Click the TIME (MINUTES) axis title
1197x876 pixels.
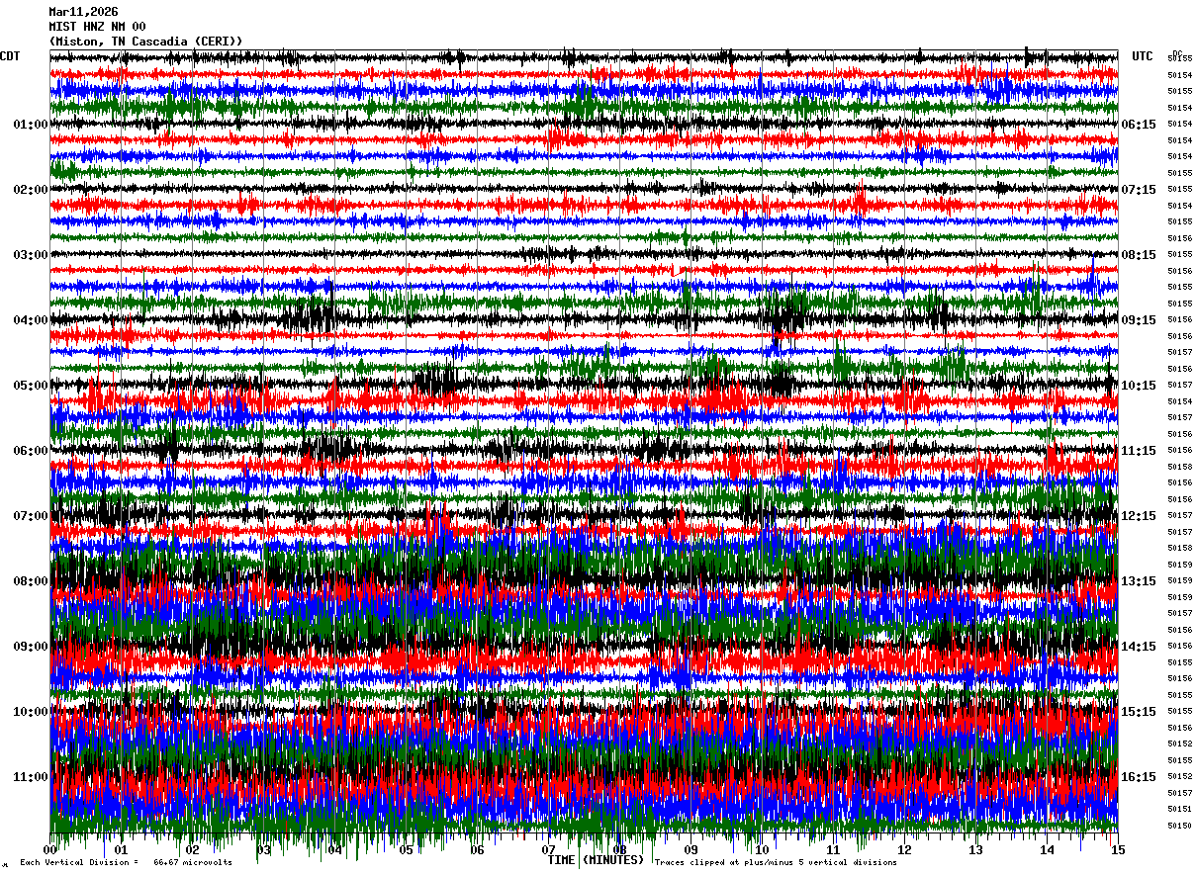coord(596,861)
